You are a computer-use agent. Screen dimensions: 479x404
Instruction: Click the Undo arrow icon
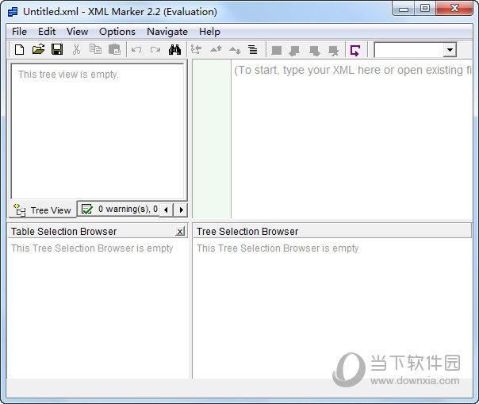point(136,49)
